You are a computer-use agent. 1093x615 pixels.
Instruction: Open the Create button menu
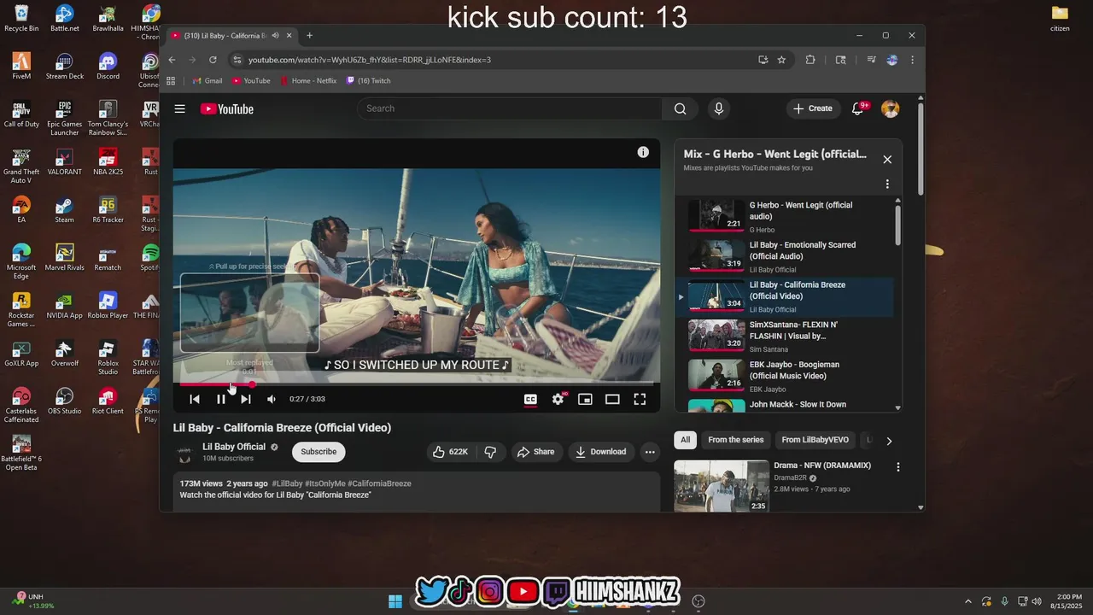[x=812, y=108]
